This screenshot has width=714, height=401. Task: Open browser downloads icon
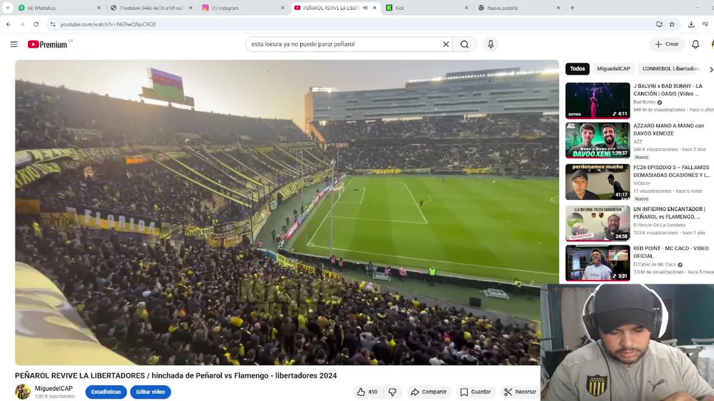(x=691, y=25)
